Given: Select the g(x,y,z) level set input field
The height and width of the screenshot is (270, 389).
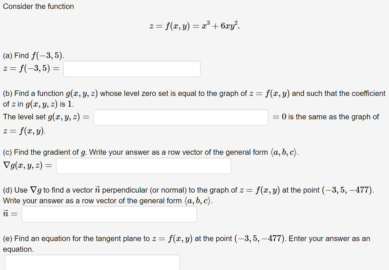Looking at the screenshot, I should point(181,117).
